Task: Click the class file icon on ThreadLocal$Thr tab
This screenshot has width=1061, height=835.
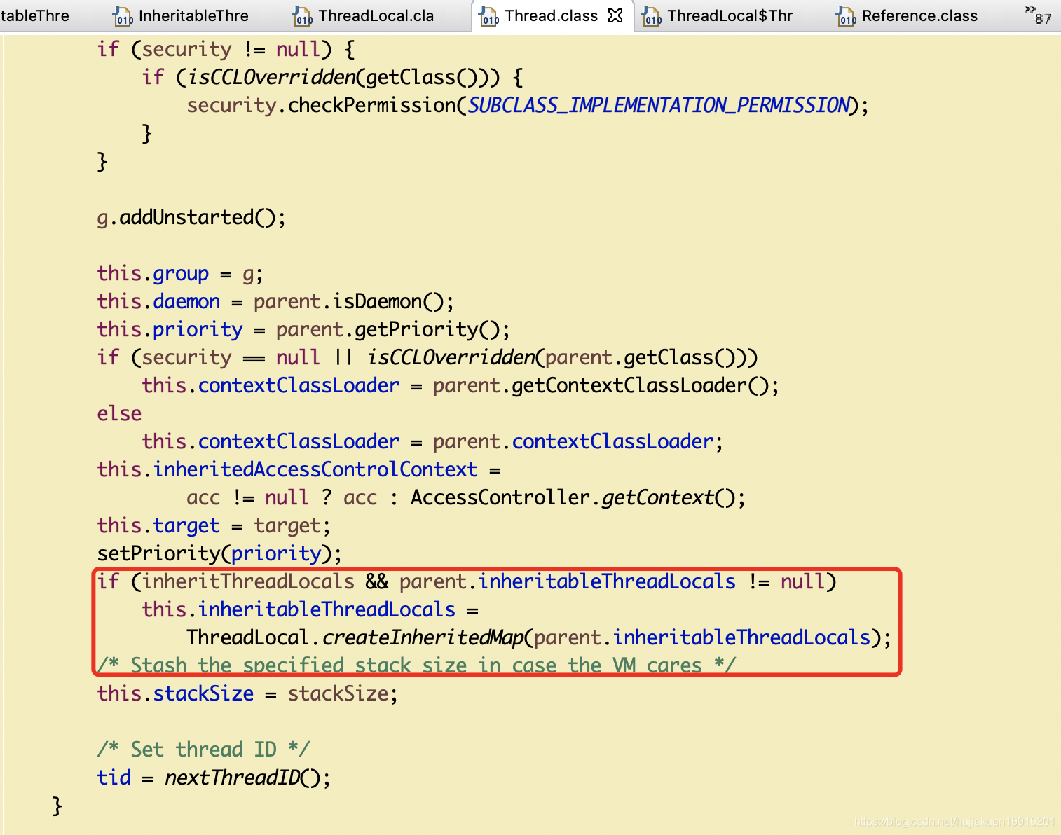Action: pyautogui.click(x=652, y=15)
